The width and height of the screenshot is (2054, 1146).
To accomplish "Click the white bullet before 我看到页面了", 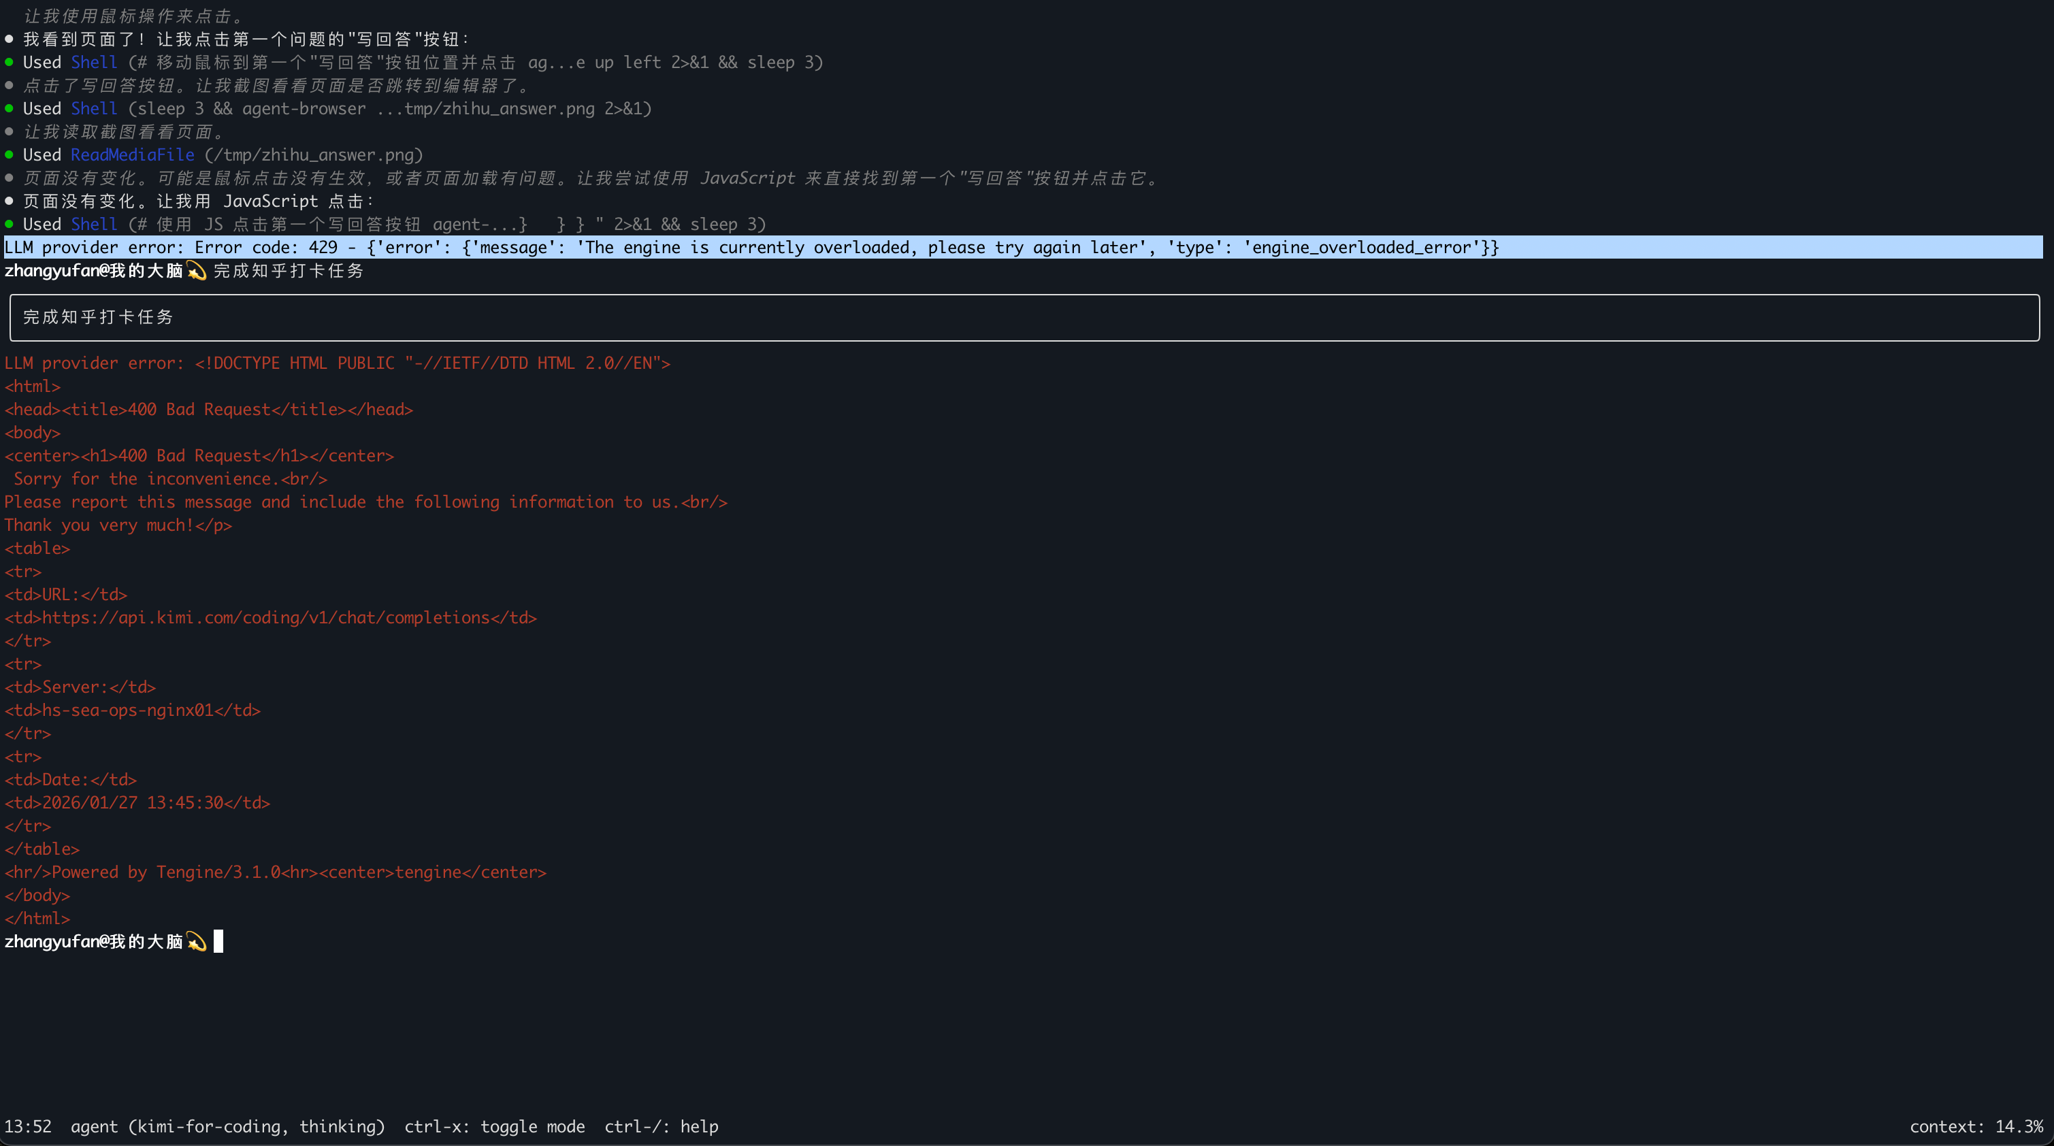I will (9, 39).
